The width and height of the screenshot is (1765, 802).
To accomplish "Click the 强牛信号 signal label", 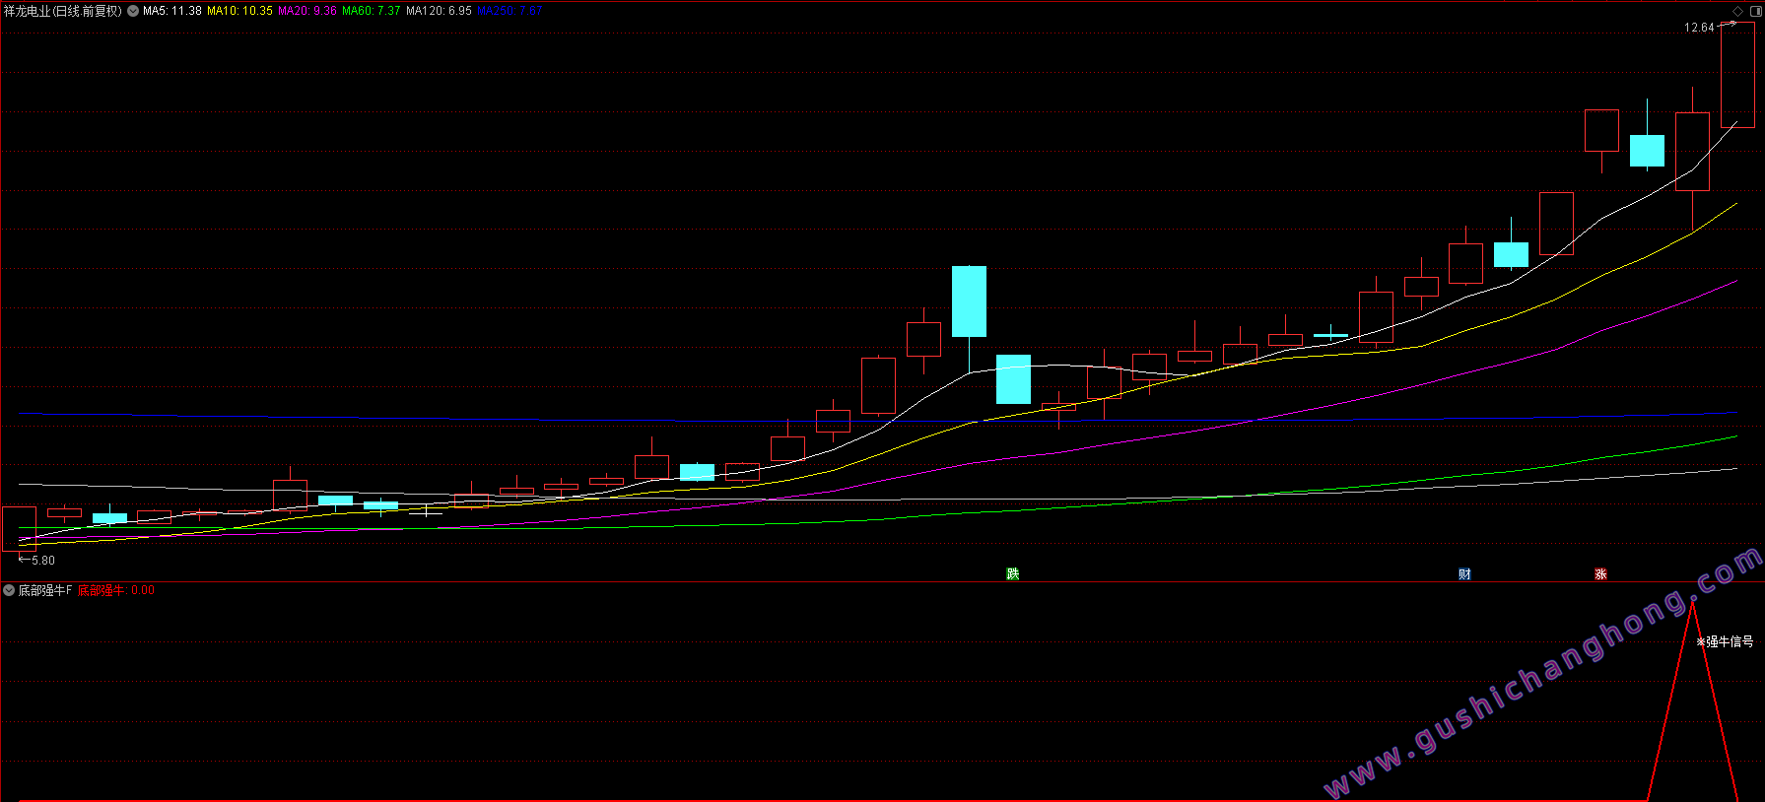I will pos(1725,641).
